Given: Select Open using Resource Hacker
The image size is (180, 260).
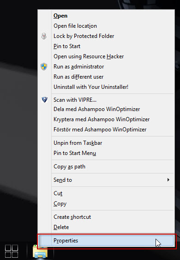Looking at the screenshot, I should pos(106,56).
